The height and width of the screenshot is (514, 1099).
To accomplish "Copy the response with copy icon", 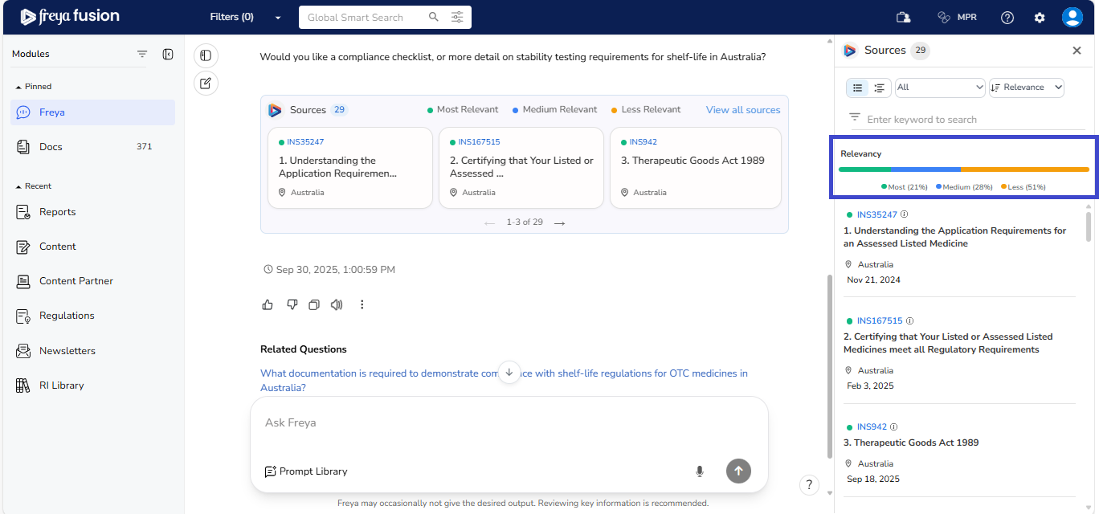I will coord(314,304).
